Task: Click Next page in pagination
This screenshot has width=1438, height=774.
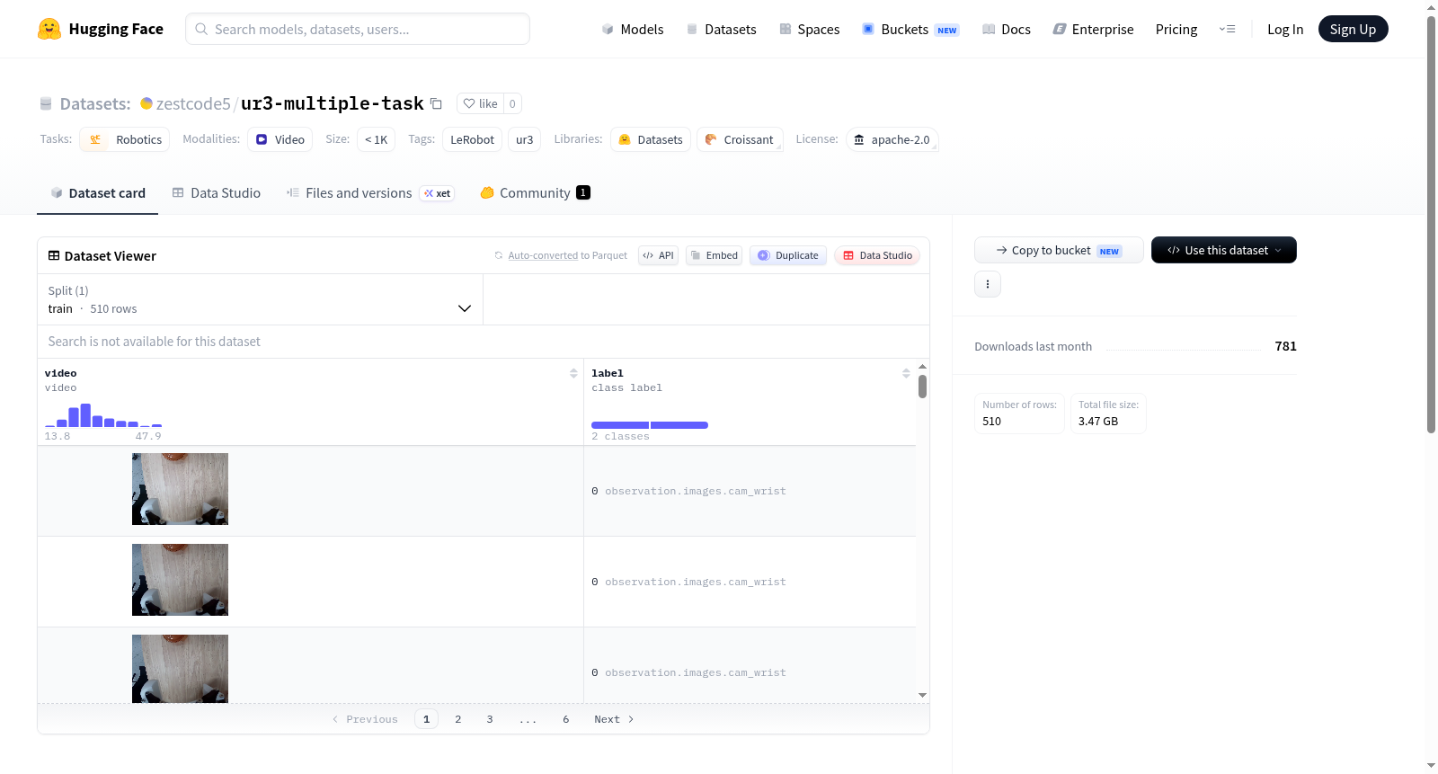Action: point(614,719)
